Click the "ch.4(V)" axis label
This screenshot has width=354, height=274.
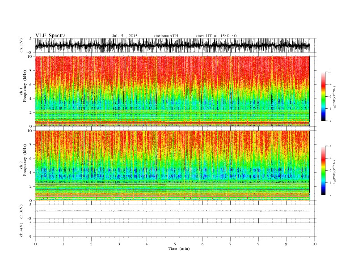point(21,230)
